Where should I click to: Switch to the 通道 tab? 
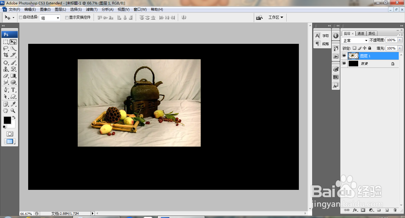point(361,33)
